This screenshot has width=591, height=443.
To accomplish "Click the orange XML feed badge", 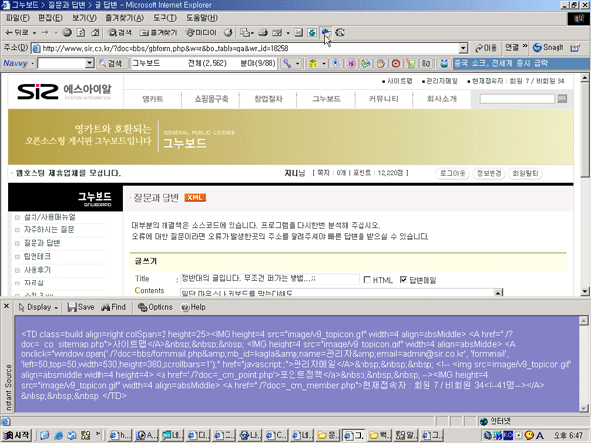I will coord(195,197).
